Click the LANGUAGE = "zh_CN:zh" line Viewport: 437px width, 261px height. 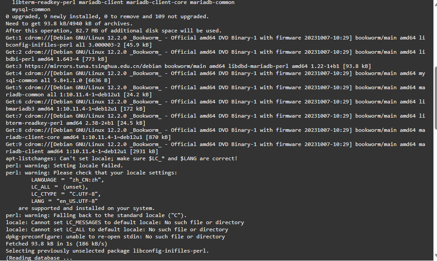(68, 180)
